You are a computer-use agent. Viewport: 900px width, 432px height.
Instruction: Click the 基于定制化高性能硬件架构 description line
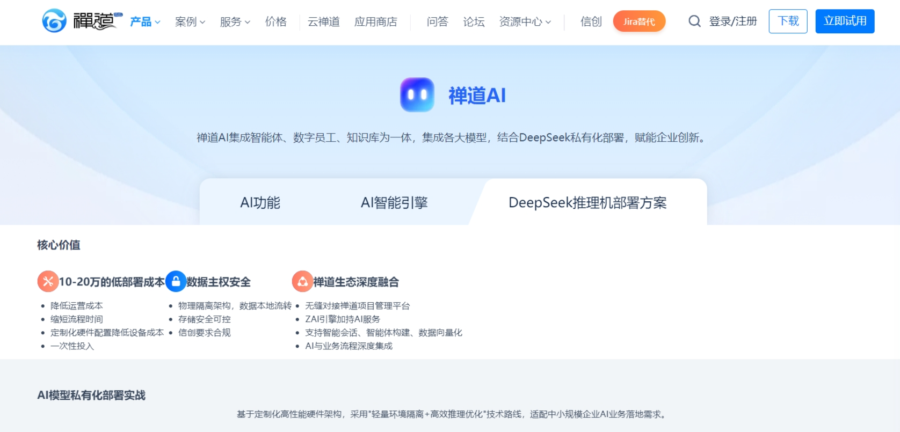coord(452,414)
